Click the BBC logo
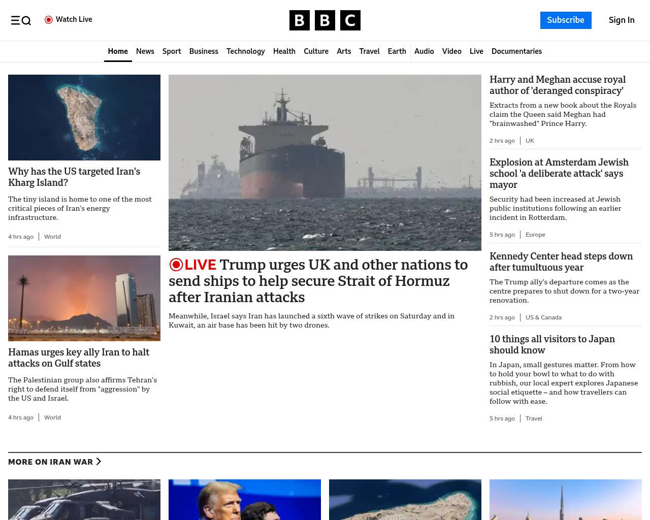Image resolution: width=650 pixels, height=520 pixels. pos(325,20)
